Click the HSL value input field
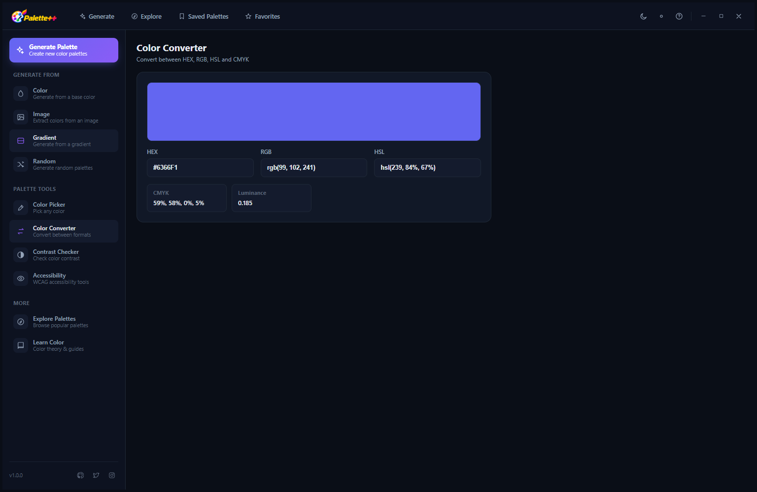Screen dimensions: 757x492 coord(428,168)
